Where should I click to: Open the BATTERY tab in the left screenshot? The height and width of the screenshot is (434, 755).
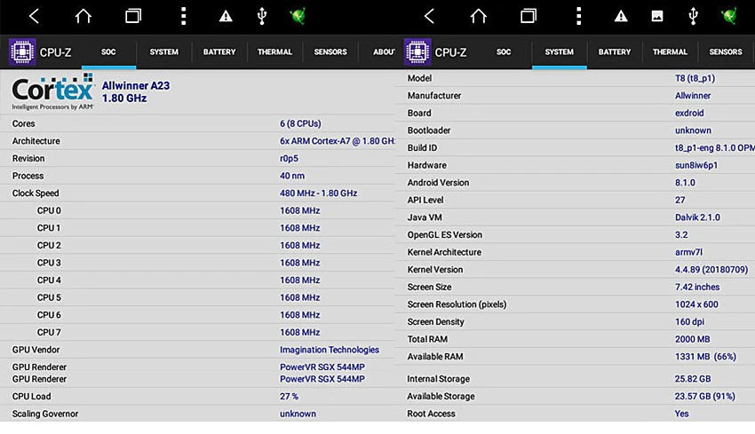pos(219,52)
